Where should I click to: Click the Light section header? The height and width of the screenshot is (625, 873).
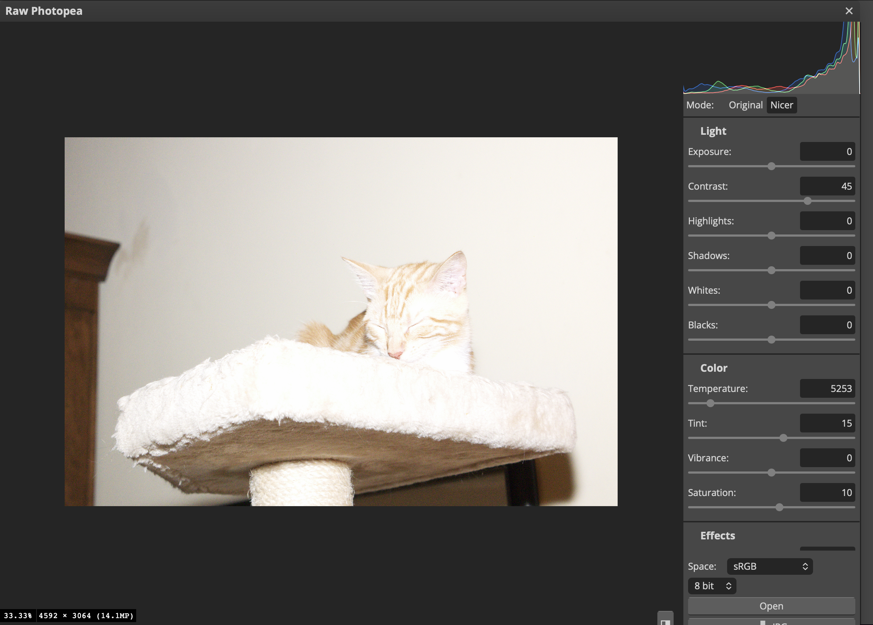[713, 131]
